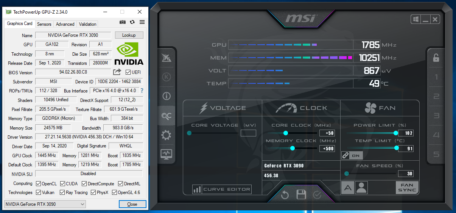This screenshot has height=213, width=456.
Task: Click the Memory Clock slider handle
Action: click(x=293, y=148)
